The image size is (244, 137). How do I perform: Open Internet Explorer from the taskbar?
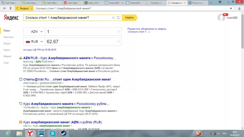[8, 133]
